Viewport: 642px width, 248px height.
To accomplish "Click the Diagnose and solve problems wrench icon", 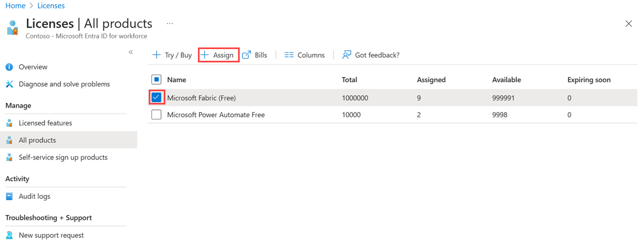I will point(9,84).
